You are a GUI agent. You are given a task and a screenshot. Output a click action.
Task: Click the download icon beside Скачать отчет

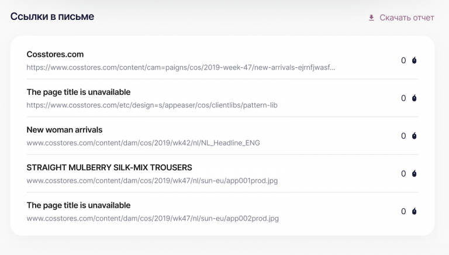coord(371,18)
